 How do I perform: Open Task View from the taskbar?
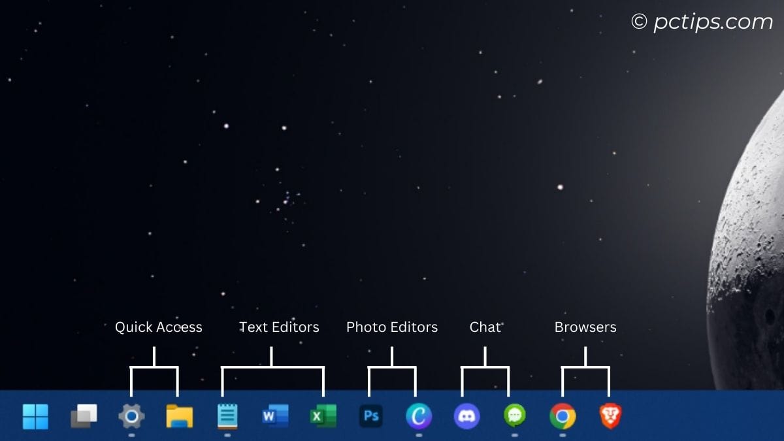click(x=83, y=416)
